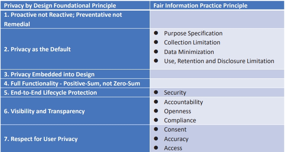Click the 'Accountability' bullet item

point(183,102)
